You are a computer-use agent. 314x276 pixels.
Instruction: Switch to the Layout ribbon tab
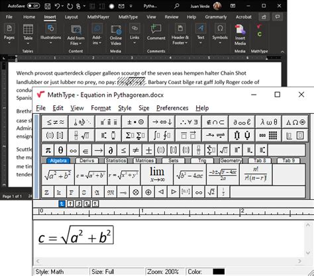click(71, 17)
